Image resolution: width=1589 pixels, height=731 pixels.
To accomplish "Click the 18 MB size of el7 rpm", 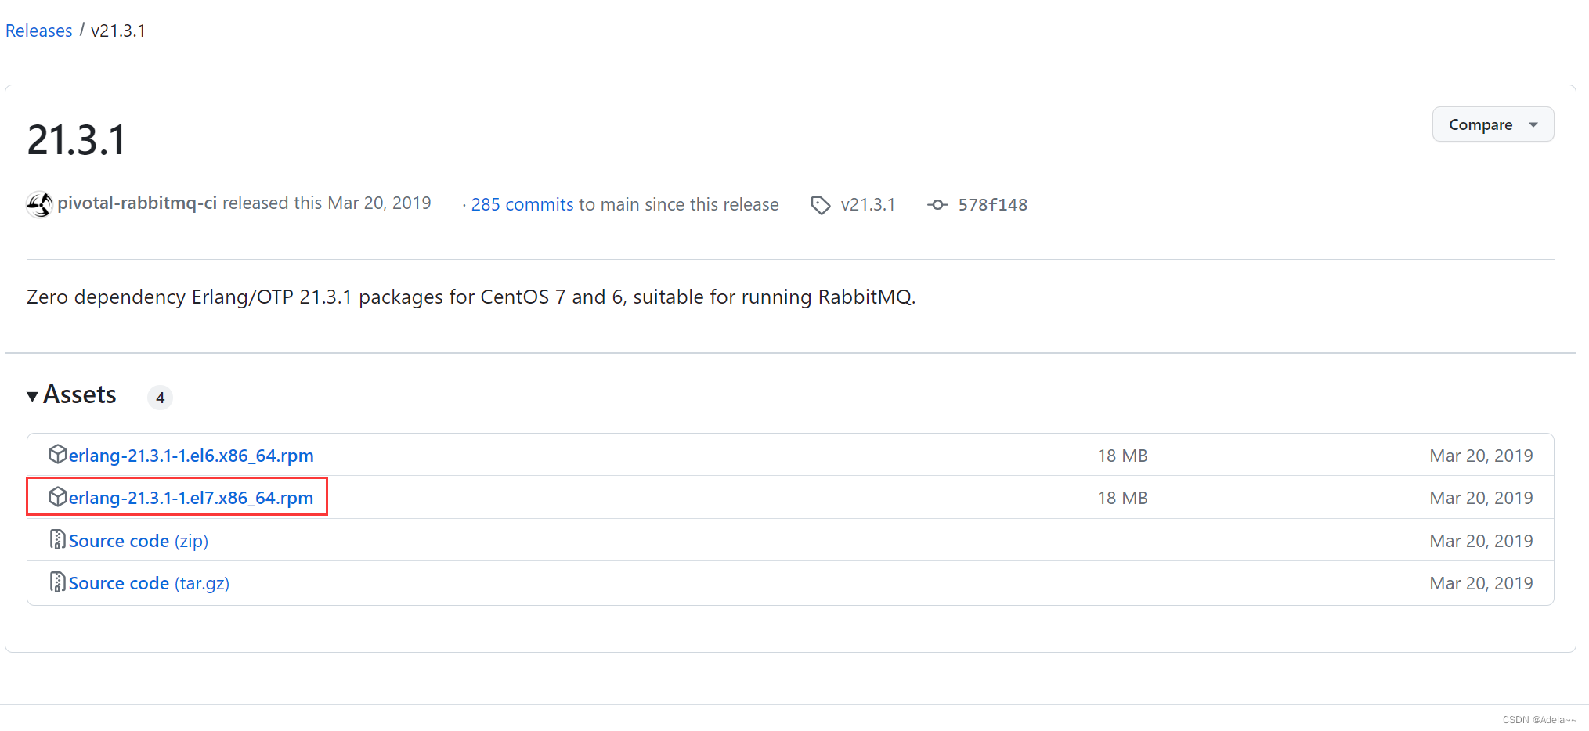I will coord(1122,498).
